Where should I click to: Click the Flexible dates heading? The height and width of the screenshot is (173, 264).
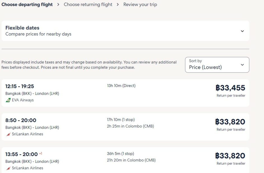click(22, 28)
